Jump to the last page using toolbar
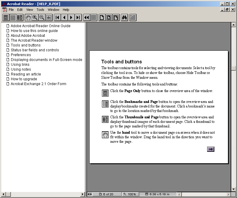Screen dimensions: 237x198 [78, 18]
